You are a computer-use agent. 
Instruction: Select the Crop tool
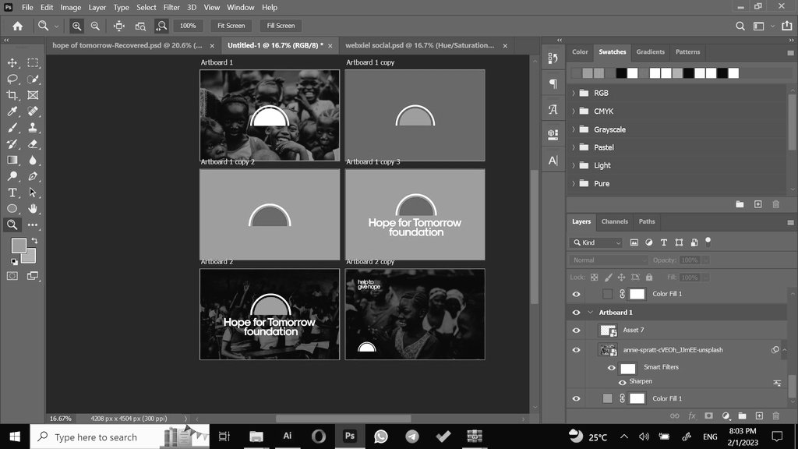click(12, 95)
